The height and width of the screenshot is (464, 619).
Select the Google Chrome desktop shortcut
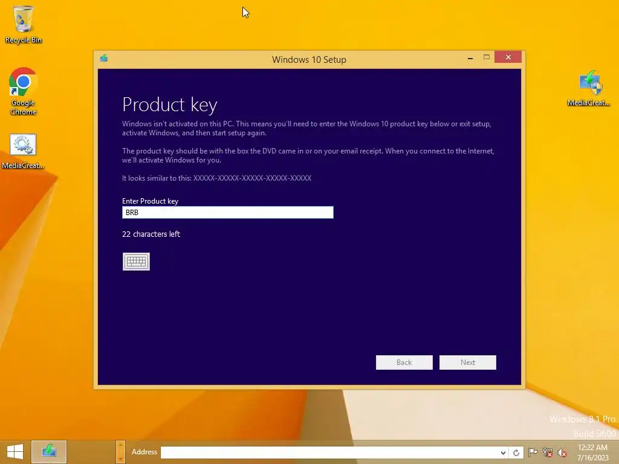point(24,92)
